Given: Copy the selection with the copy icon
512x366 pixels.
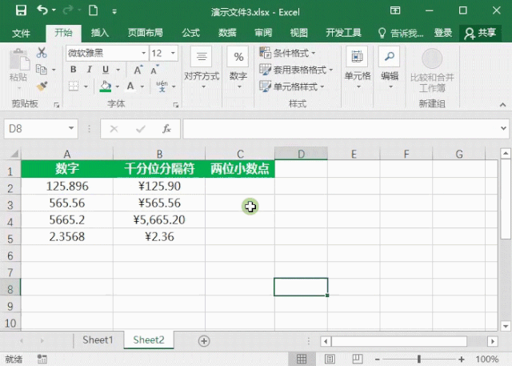Looking at the screenshot, I should (41, 70).
